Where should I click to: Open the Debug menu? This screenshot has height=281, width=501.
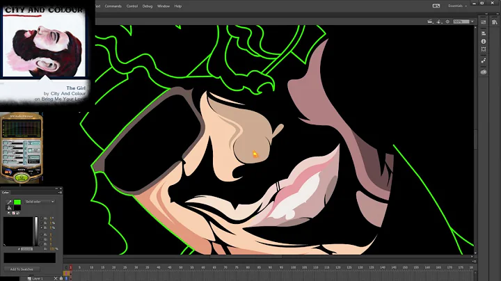[x=148, y=6]
